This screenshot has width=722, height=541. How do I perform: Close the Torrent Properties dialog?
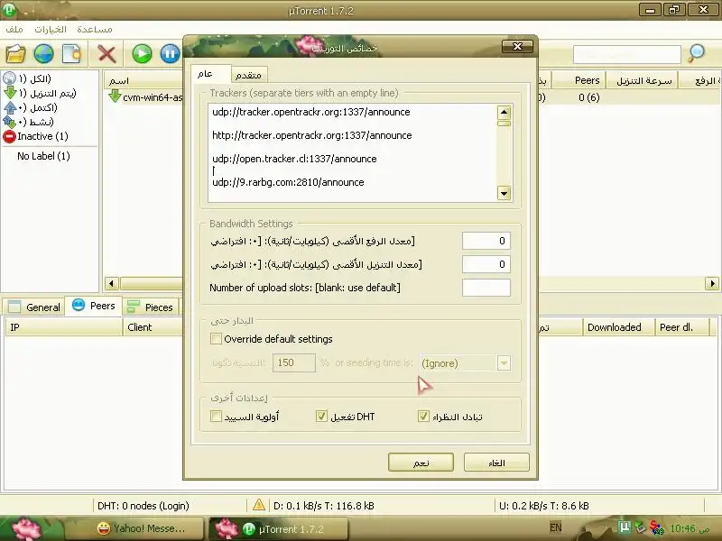click(x=517, y=47)
